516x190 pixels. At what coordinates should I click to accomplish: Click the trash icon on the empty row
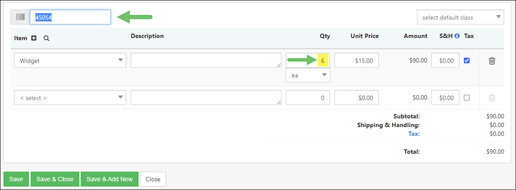[492, 98]
